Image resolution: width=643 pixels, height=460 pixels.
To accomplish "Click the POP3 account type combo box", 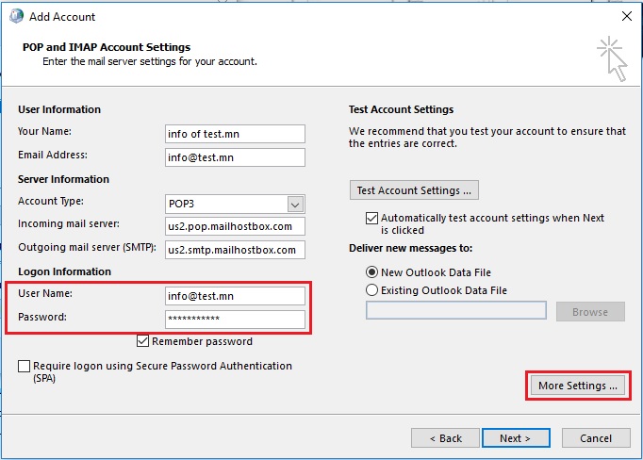I will point(235,205).
